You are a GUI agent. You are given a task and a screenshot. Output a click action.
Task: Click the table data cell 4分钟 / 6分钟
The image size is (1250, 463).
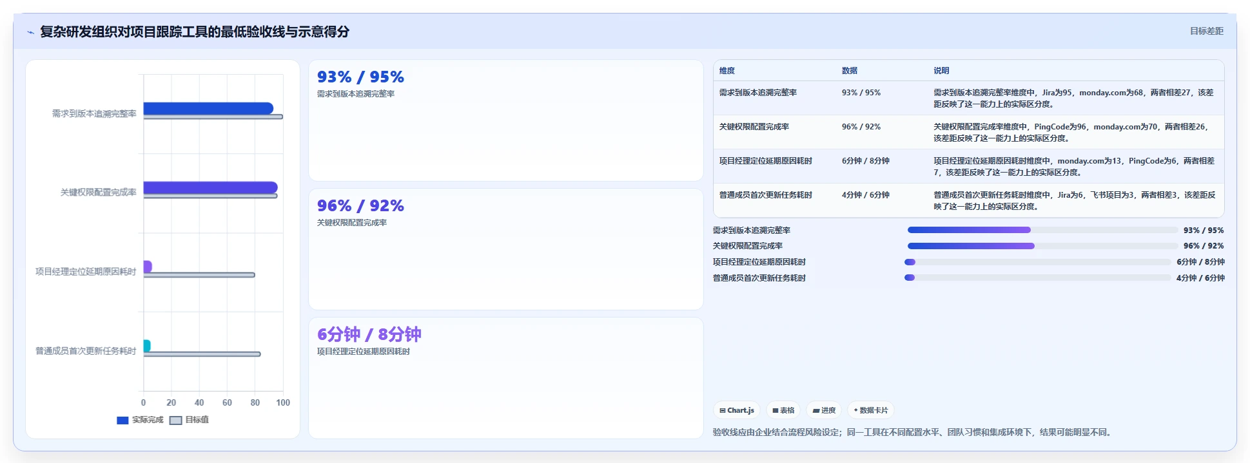click(866, 195)
